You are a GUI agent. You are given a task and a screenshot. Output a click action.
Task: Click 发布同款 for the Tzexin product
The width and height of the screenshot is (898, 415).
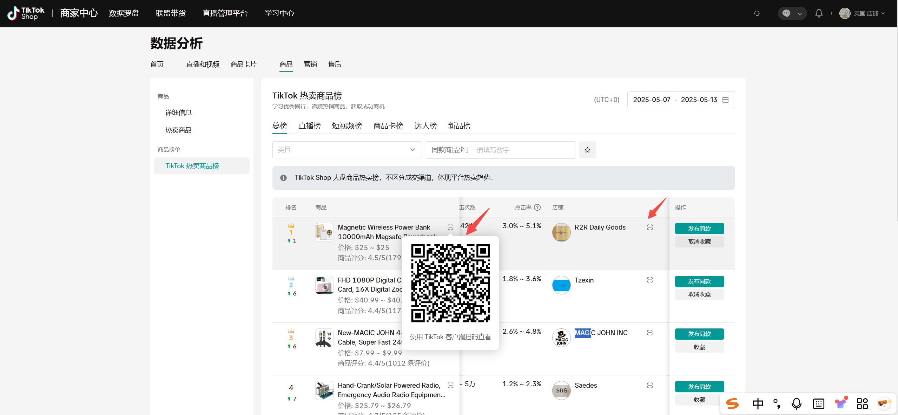(x=699, y=281)
